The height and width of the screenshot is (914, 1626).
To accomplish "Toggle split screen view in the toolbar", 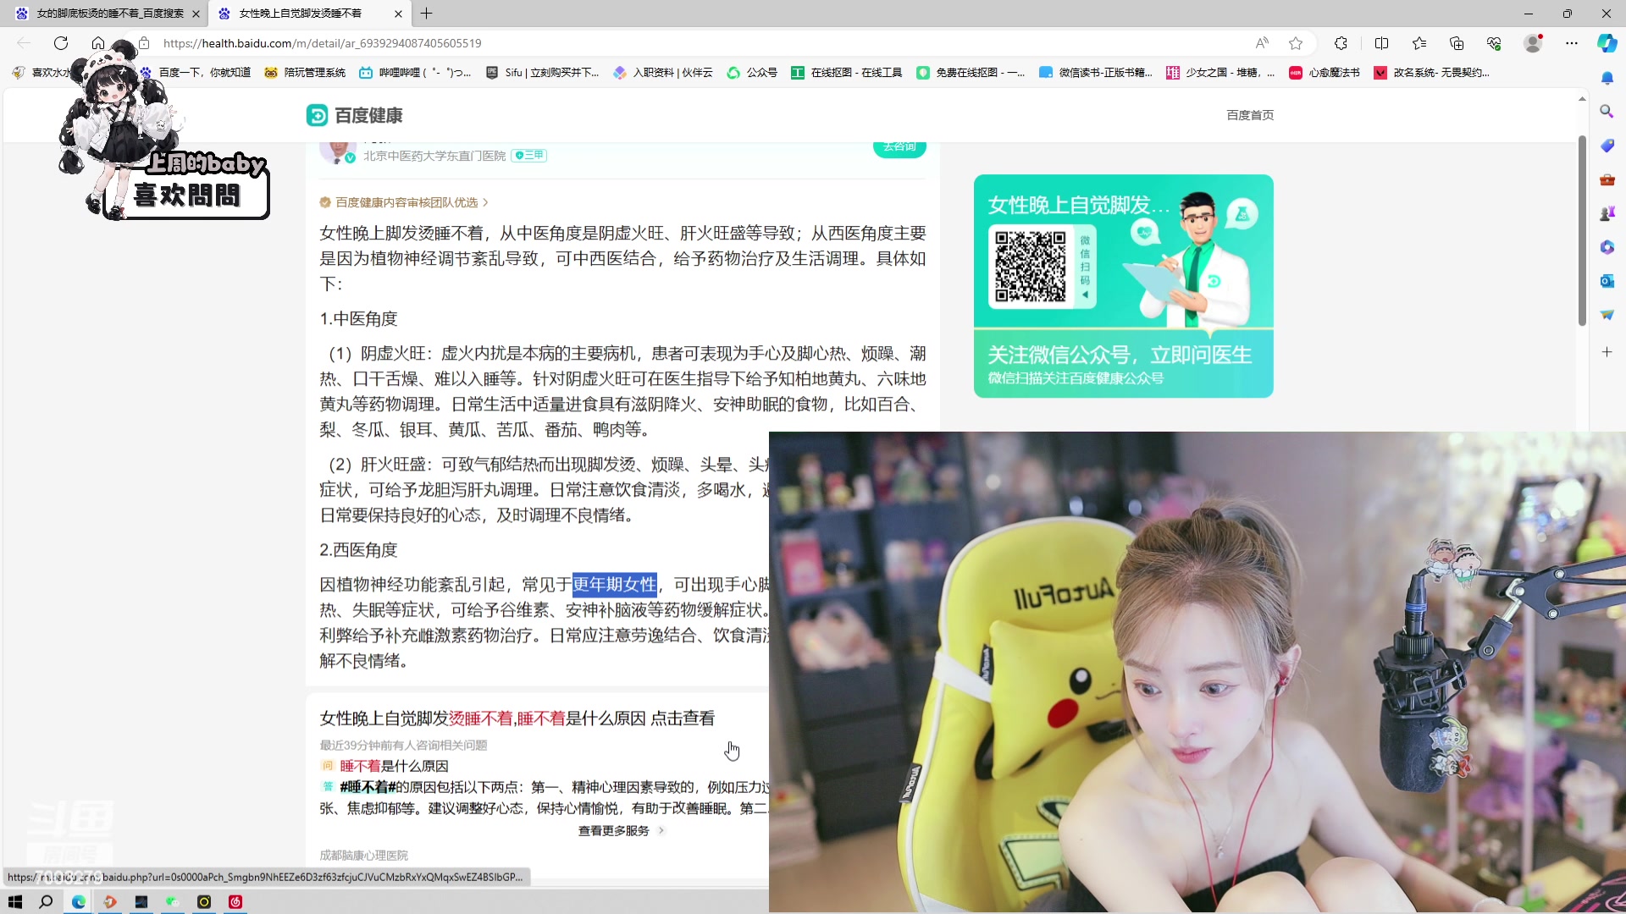I will [1382, 43].
